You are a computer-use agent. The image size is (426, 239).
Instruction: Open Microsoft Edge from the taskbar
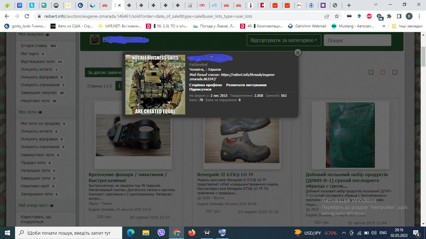coord(131,232)
